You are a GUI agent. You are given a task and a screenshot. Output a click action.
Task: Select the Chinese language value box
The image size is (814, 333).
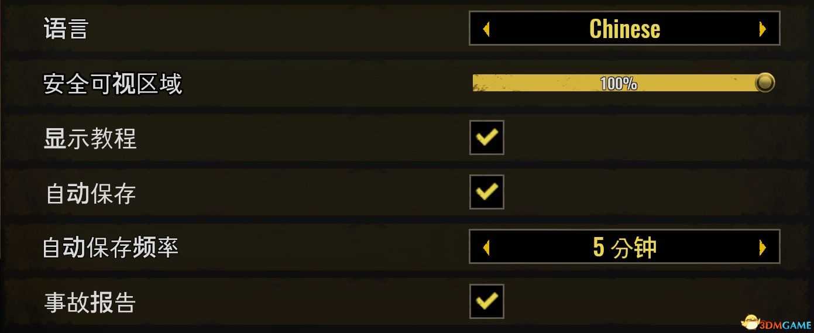tap(624, 29)
